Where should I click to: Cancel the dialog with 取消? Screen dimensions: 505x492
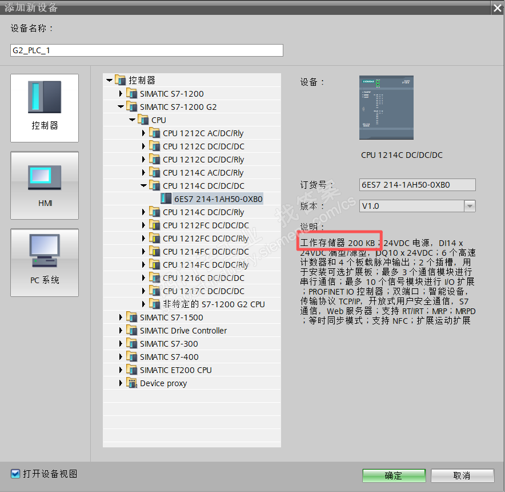tap(462, 475)
